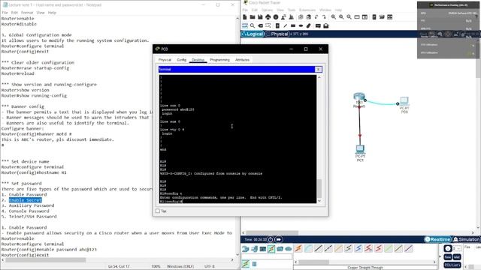Click Notepad horizontal scrollbar thumb
The image size is (481, 270).
coord(46,260)
